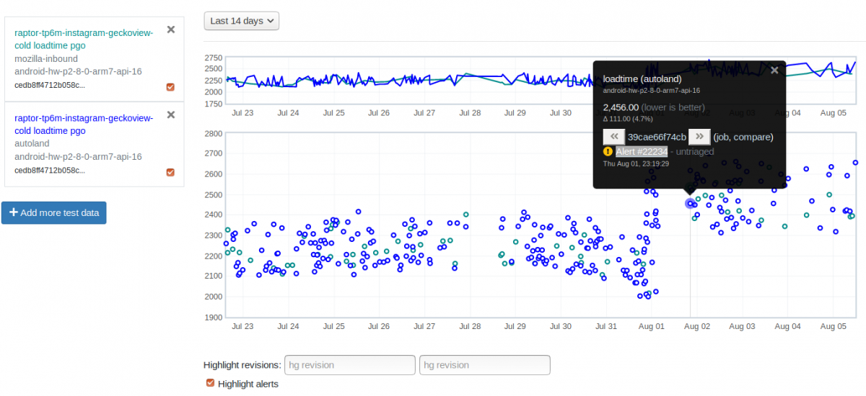Open the job link in the tooltip

click(x=725, y=137)
